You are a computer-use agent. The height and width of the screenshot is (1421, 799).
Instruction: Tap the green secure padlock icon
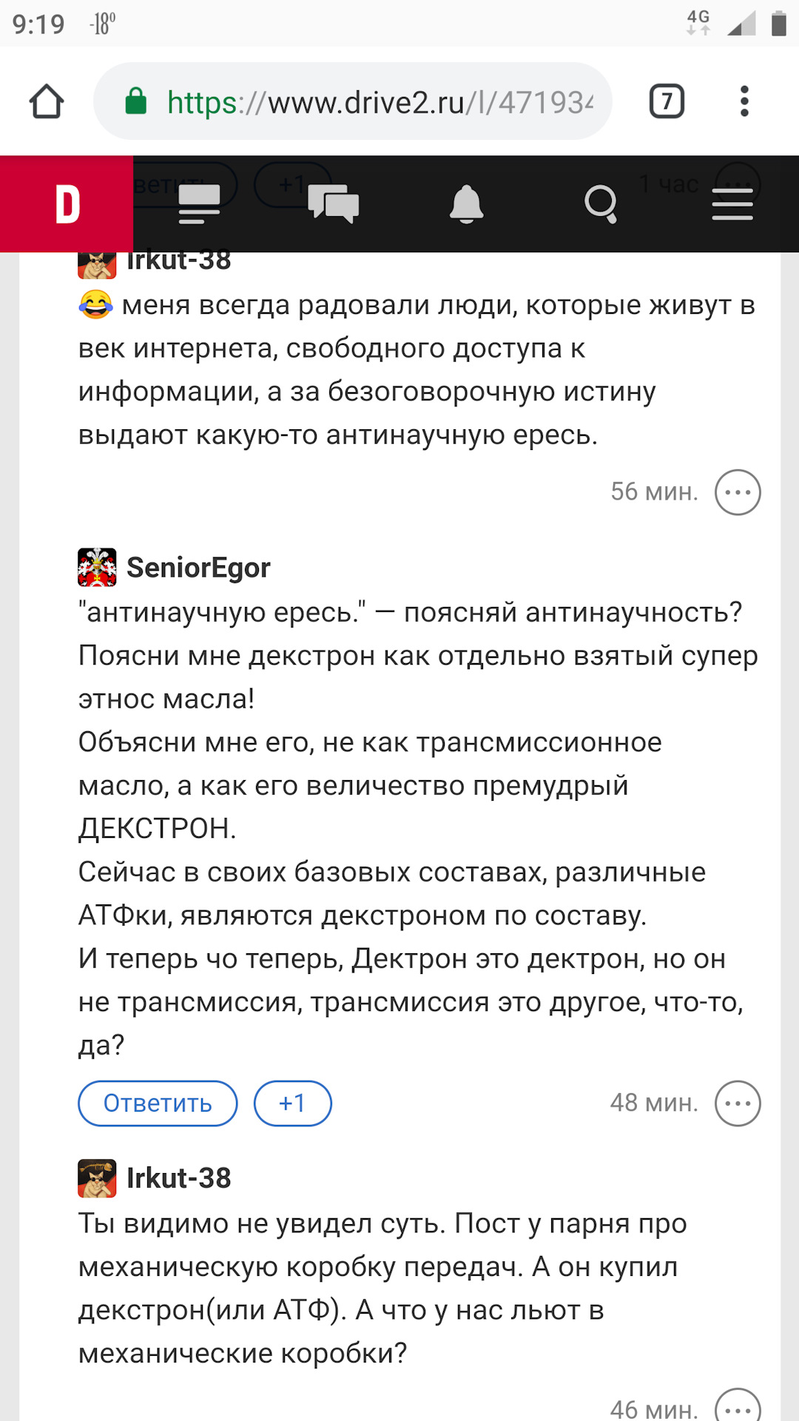point(136,101)
